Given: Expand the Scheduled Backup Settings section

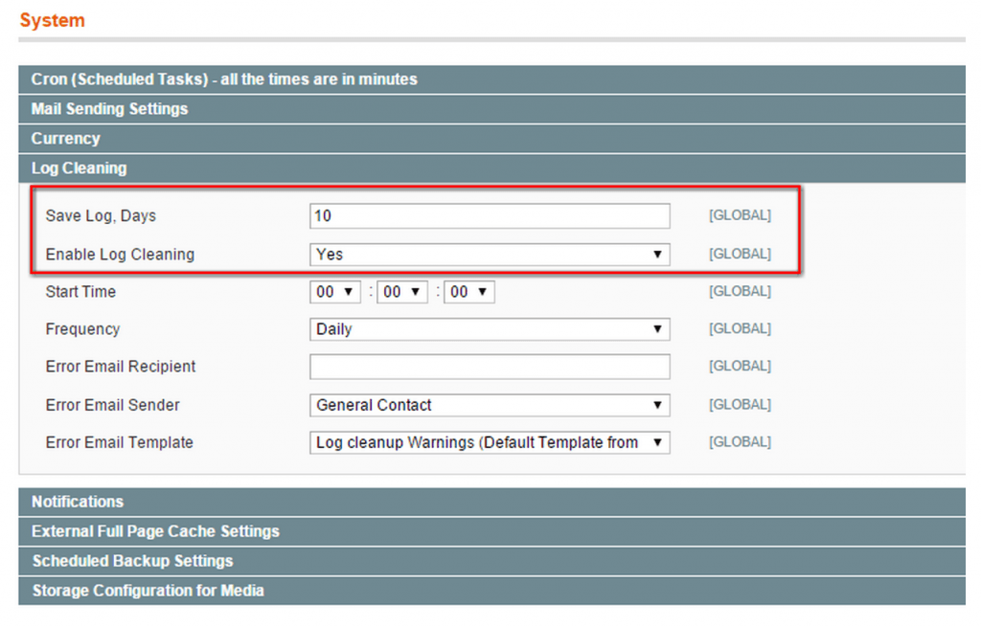Looking at the screenshot, I should (132, 561).
